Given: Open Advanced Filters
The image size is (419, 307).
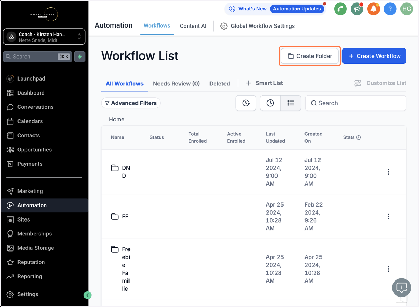Looking at the screenshot, I should point(131,103).
